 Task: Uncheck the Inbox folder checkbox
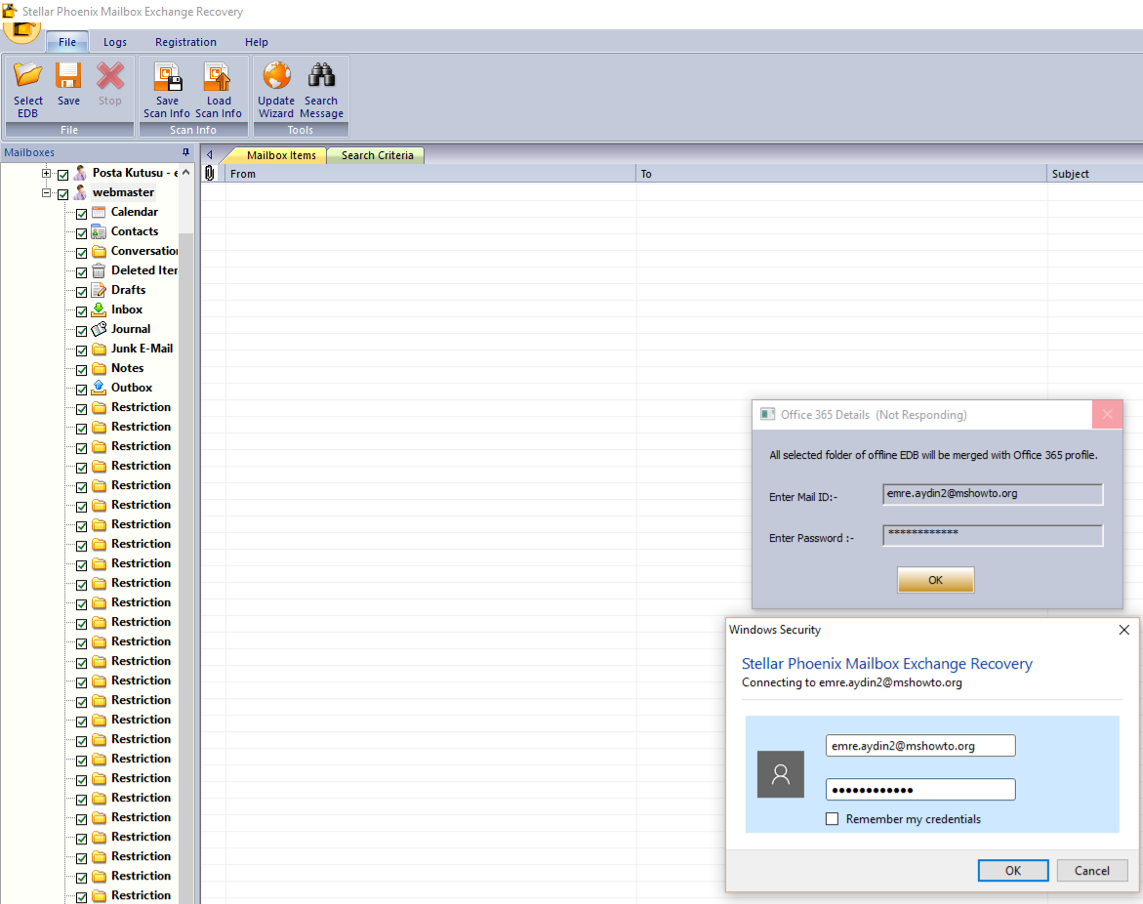pos(82,311)
